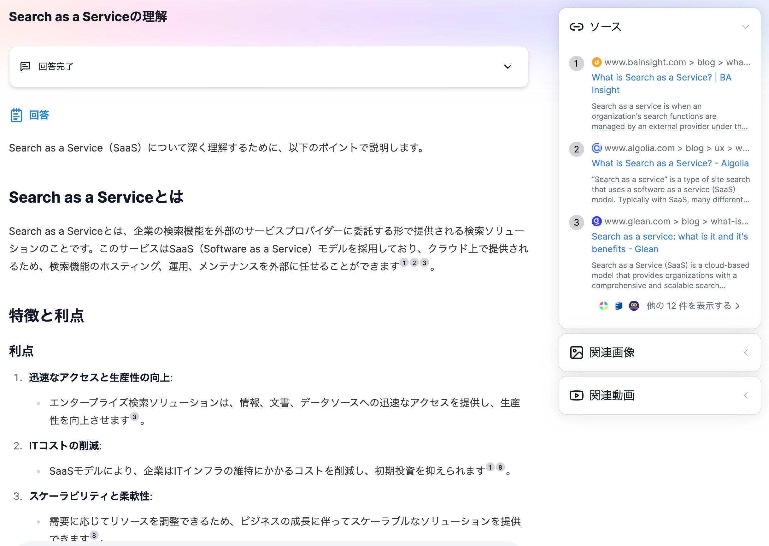Click the page title 'Search as a Serviceの理解'
Viewport: 769px width, 546px height.
coord(88,16)
